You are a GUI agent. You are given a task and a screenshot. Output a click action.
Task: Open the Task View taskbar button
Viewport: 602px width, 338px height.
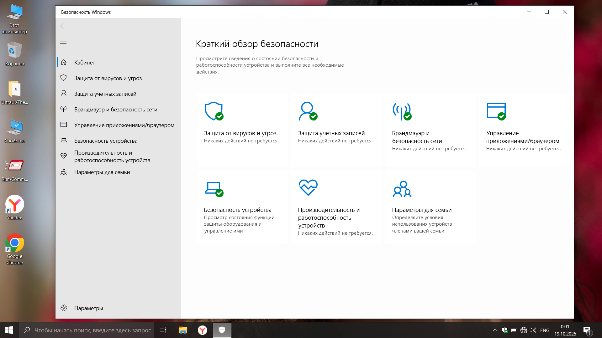coord(163,330)
